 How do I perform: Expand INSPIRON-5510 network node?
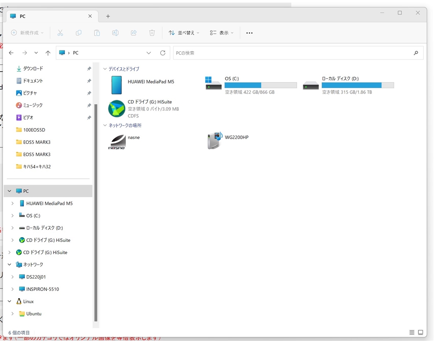pyautogui.click(x=12, y=289)
